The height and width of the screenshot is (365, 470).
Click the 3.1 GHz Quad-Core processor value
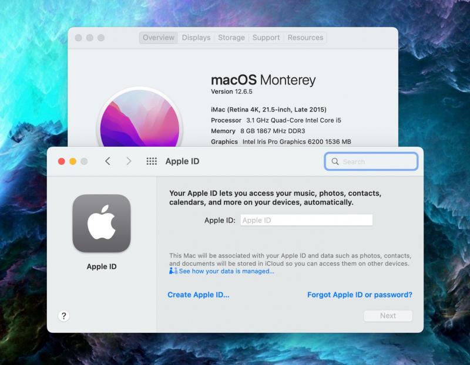[x=294, y=120]
